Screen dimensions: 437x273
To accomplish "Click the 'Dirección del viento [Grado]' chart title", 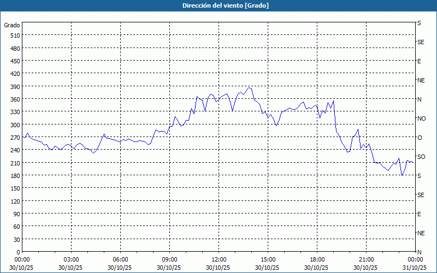I will tap(226, 5).
